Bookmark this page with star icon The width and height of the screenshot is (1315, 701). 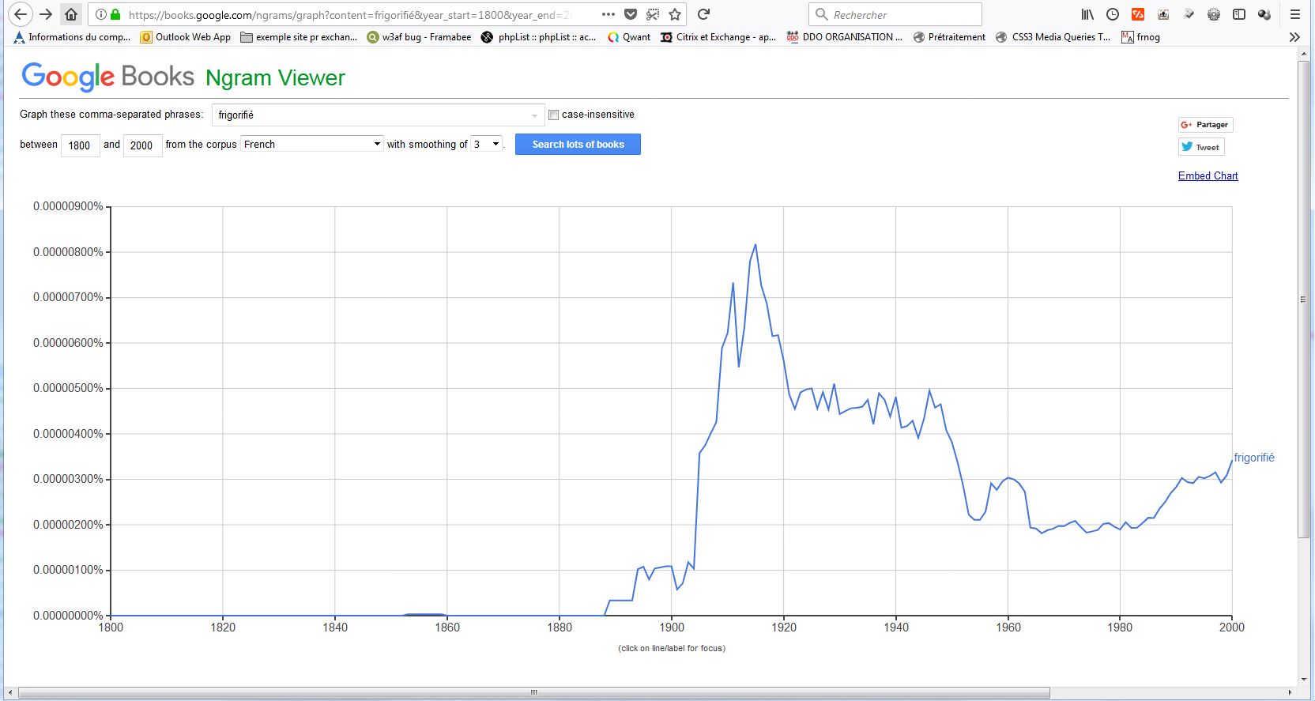(675, 14)
